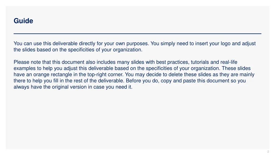Click the paragraph starting "Please note that"
This screenshot has width=275, height=155.
(x=134, y=75)
